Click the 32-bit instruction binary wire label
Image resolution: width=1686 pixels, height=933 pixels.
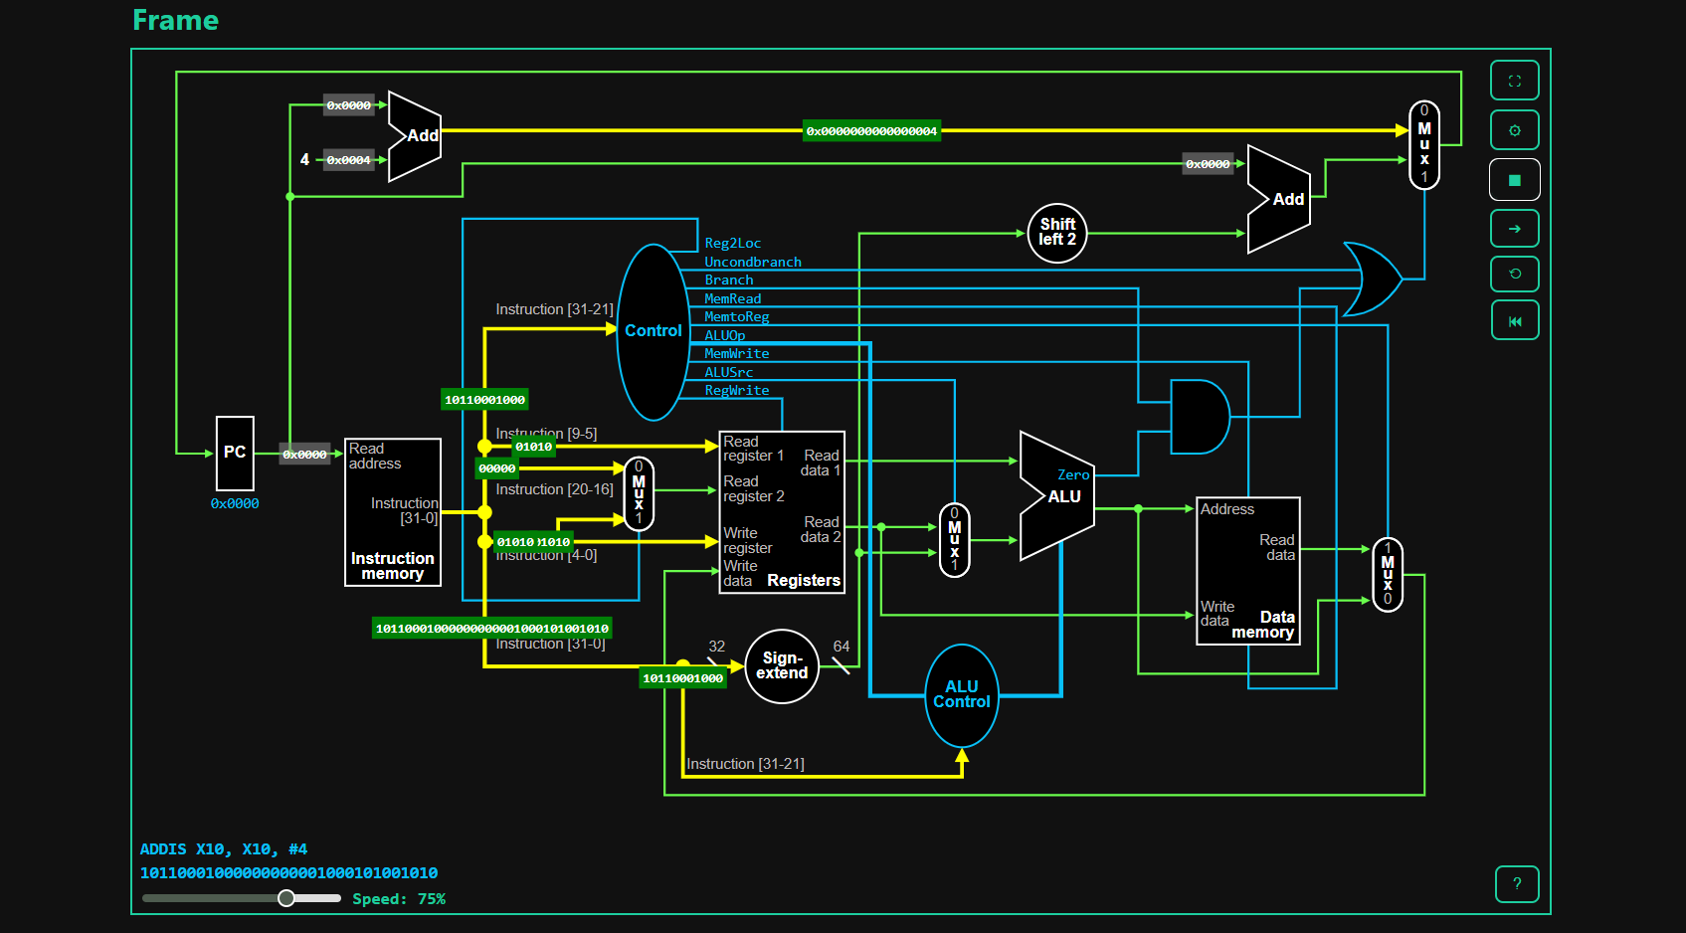tap(491, 628)
